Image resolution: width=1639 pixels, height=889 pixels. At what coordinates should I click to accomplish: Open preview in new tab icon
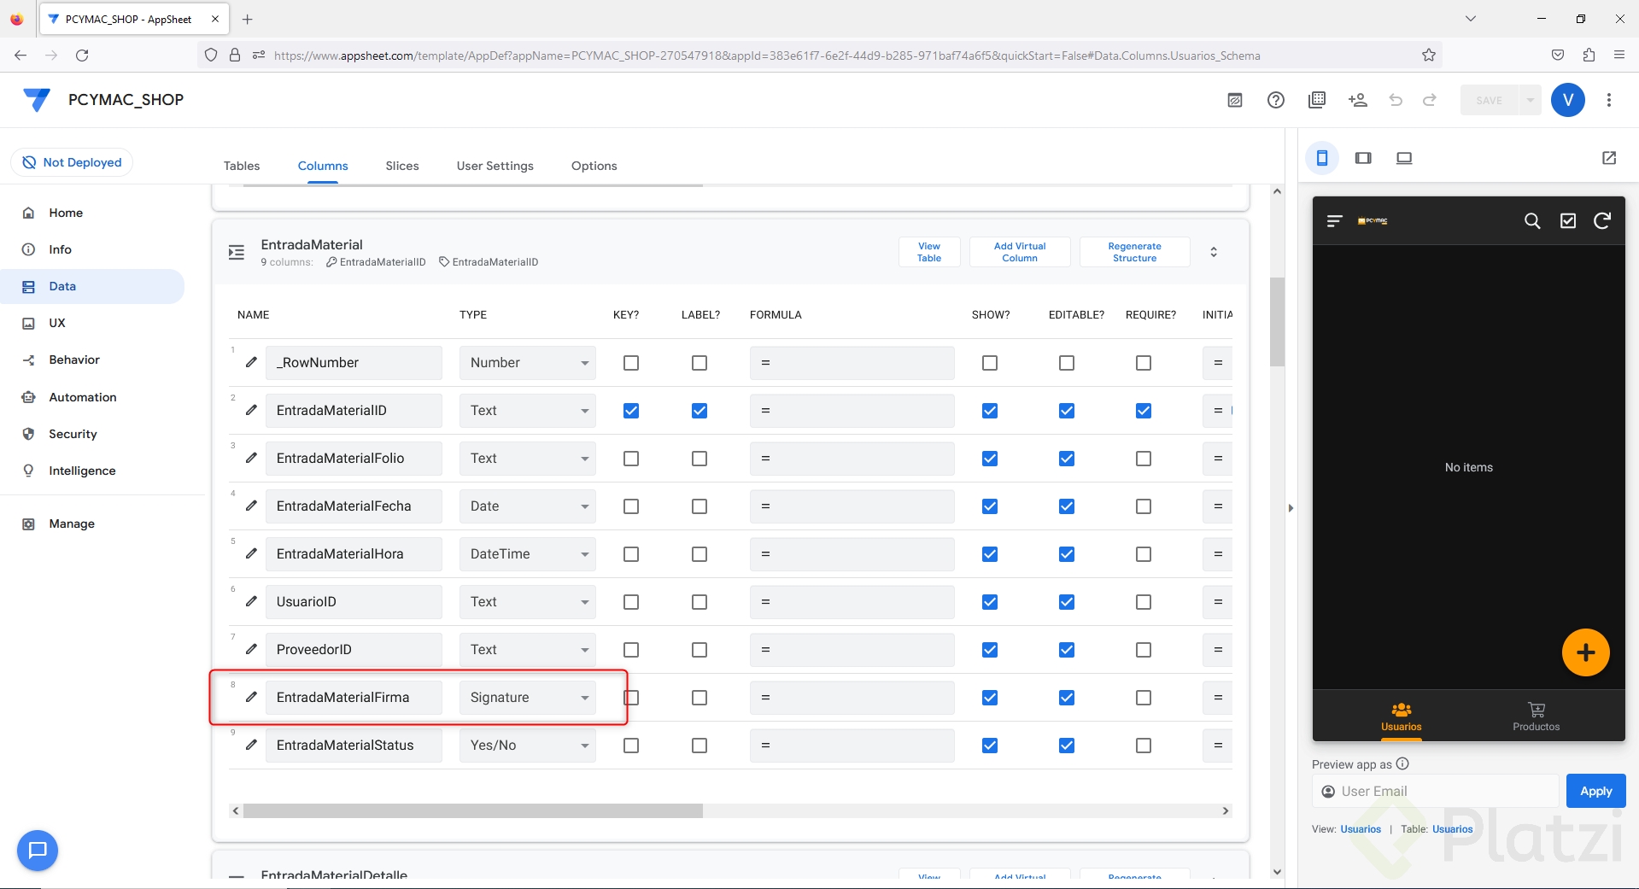click(x=1608, y=158)
